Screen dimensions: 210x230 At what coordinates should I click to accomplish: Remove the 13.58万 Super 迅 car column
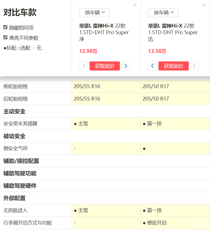(x=204, y=5)
